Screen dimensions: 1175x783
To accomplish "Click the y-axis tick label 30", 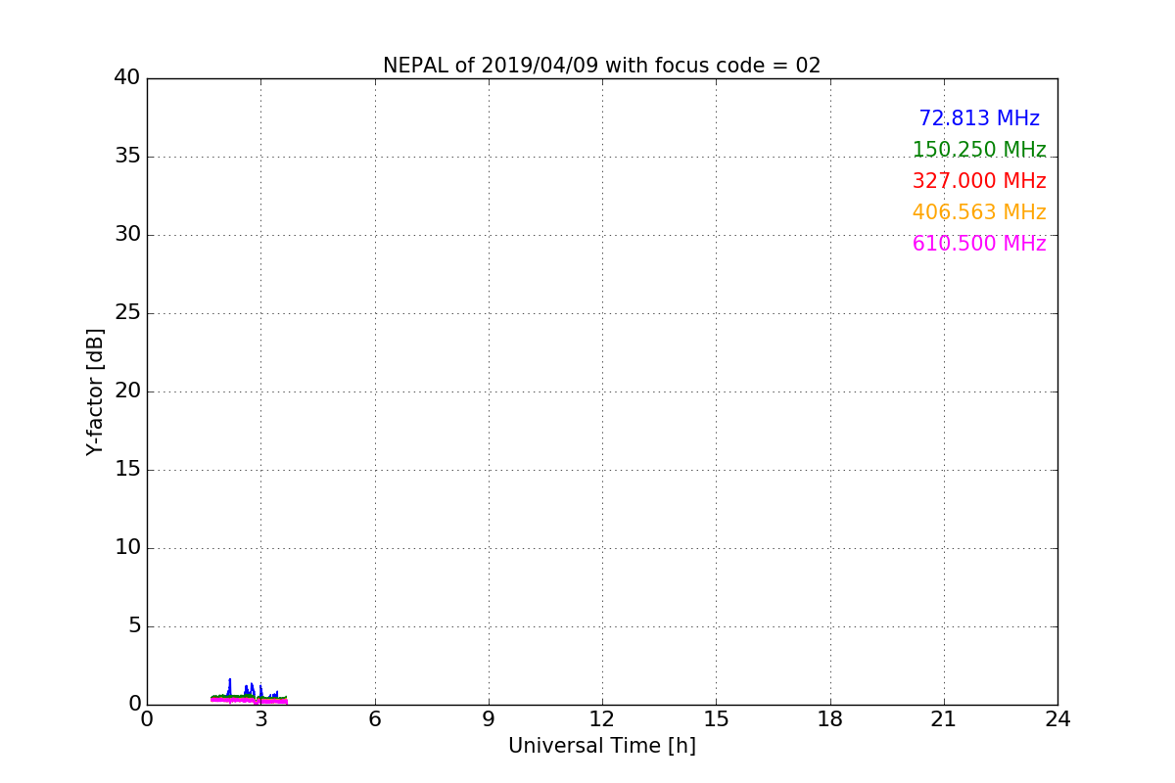I will [x=127, y=235].
